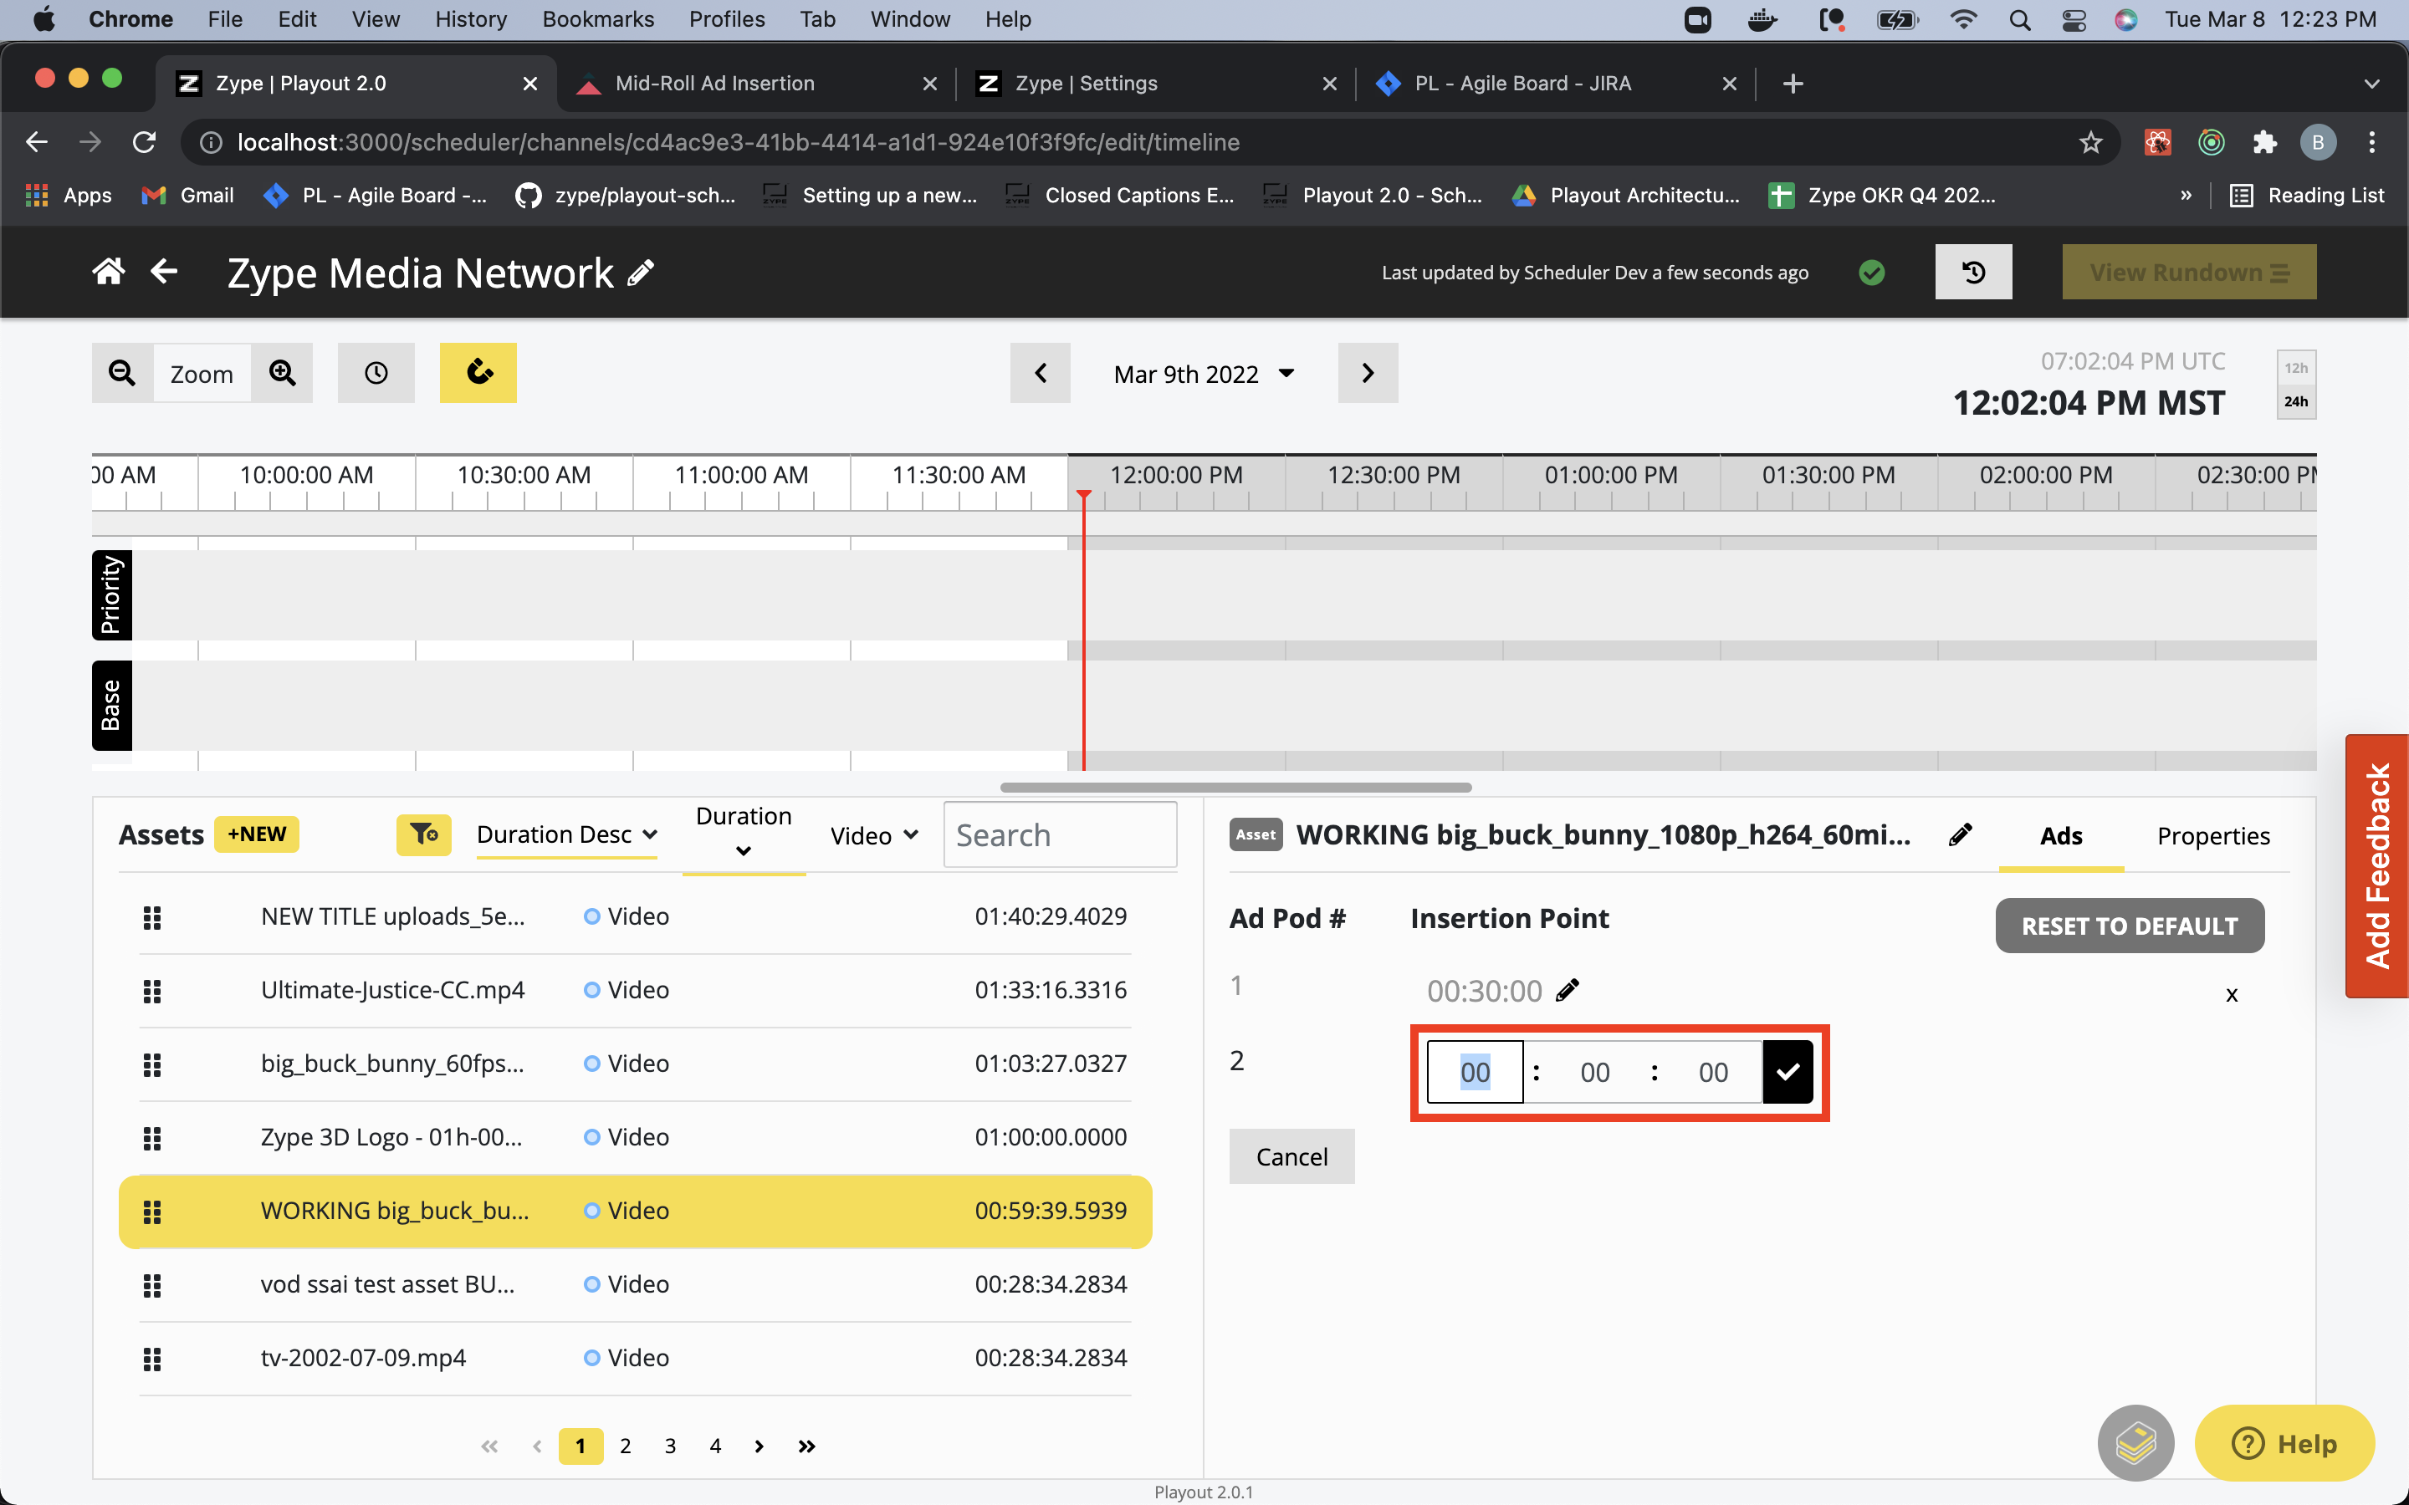
Task: Zoom out the timeline
Action: (x=122, y=373)
